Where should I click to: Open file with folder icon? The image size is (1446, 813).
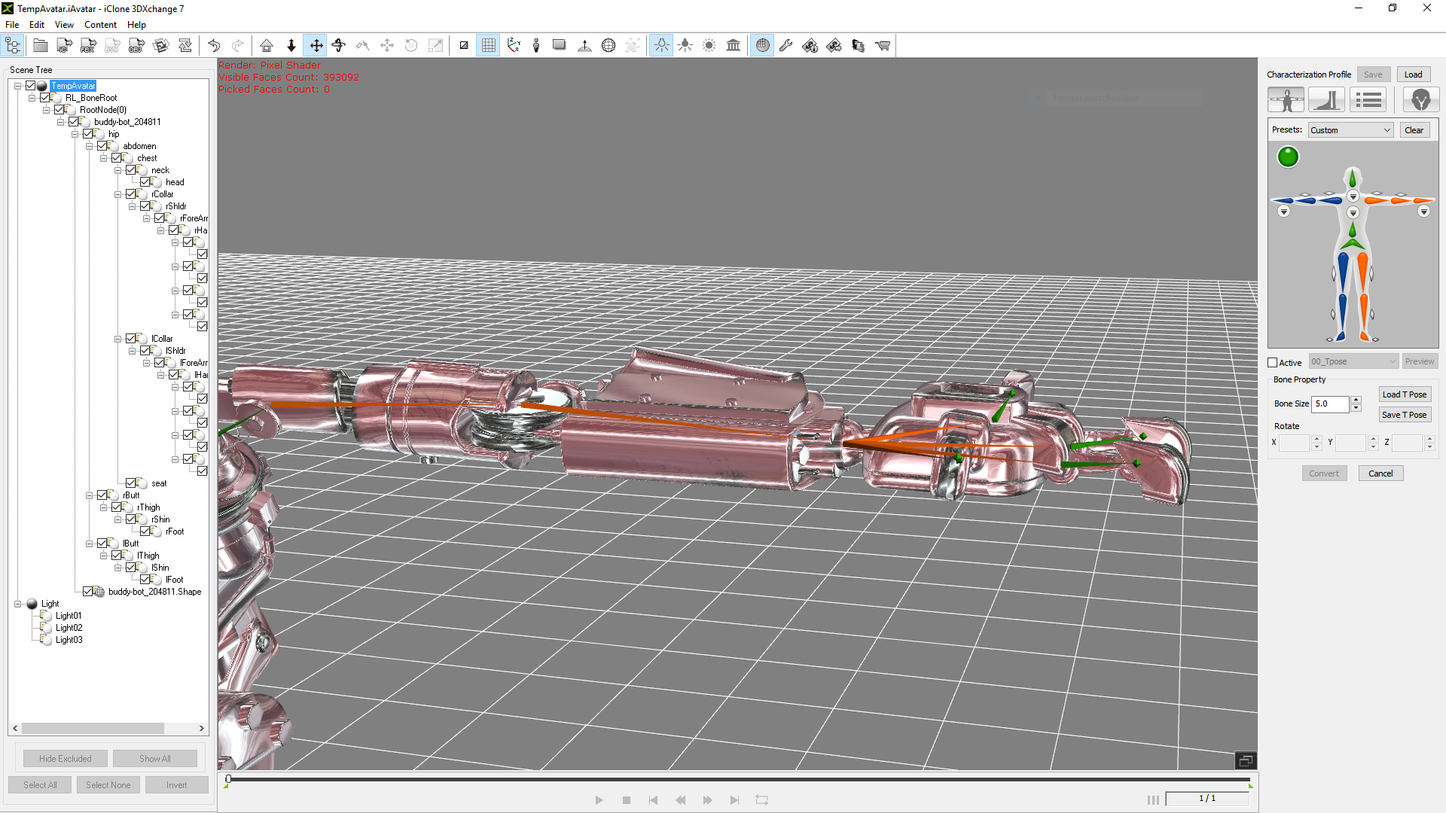(40, 46)
